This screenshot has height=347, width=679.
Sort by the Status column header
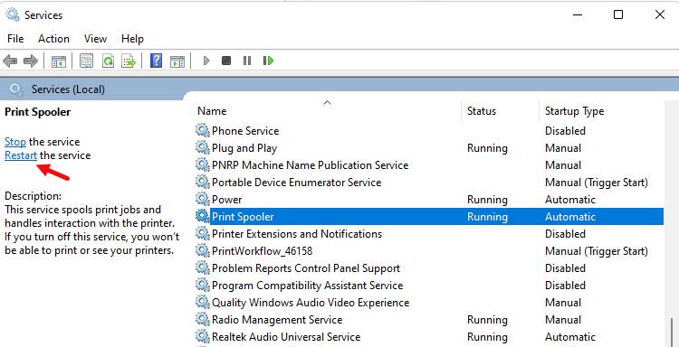(x=501, y=111)
